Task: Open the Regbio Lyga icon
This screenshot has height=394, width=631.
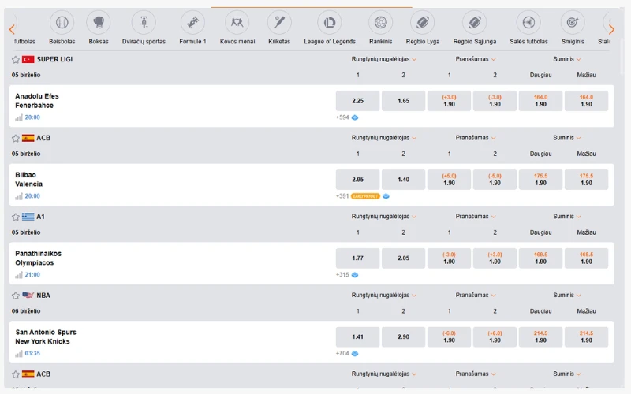Action: [423, 23]
